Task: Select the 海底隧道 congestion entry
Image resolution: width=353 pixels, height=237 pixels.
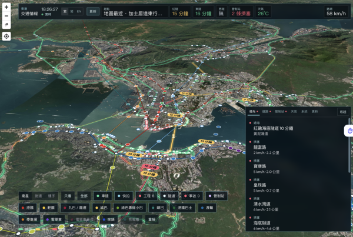Action: coord(297,223)
